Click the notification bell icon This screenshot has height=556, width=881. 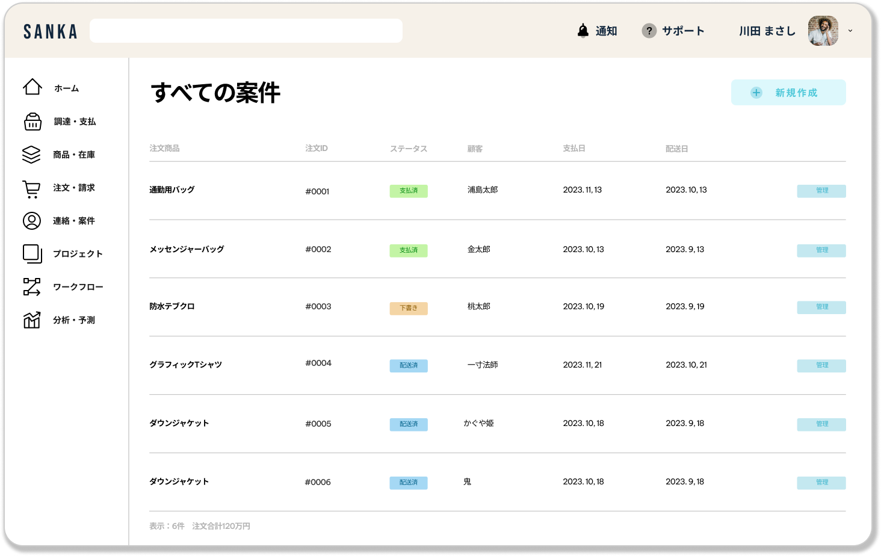pos(583,31)
